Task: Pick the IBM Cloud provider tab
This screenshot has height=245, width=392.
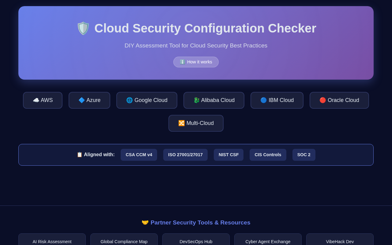Action: pos(277,100)
